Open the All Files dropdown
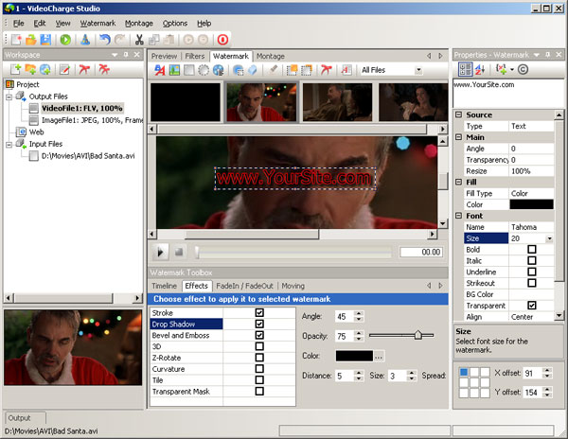The height and width of the screenshot is (439, 568). pyautogui.click(x=418, y=70)
